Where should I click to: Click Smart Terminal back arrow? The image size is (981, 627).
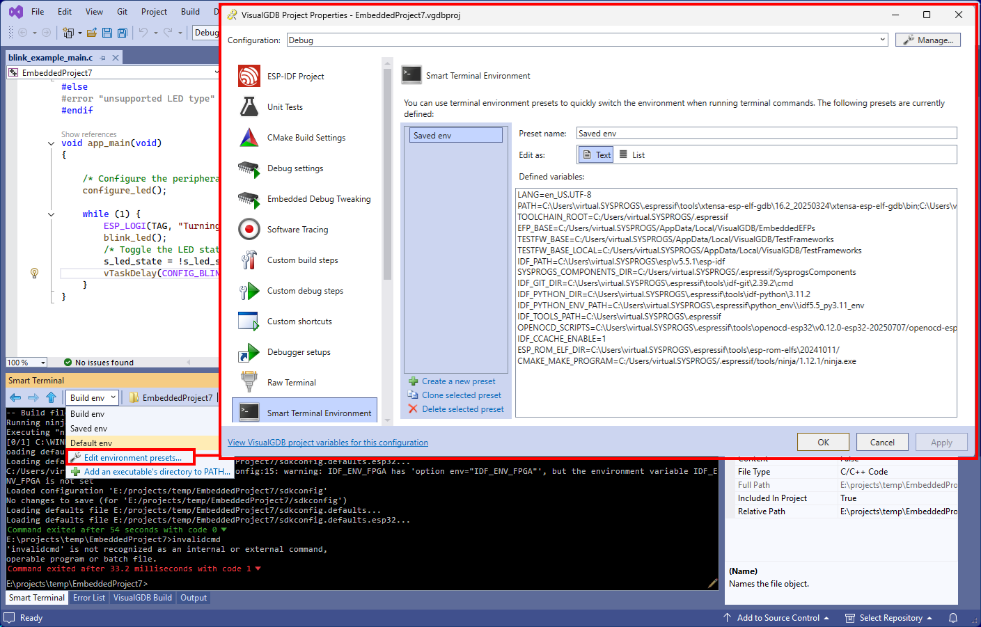pyautogui.click(x=15, y=397)
